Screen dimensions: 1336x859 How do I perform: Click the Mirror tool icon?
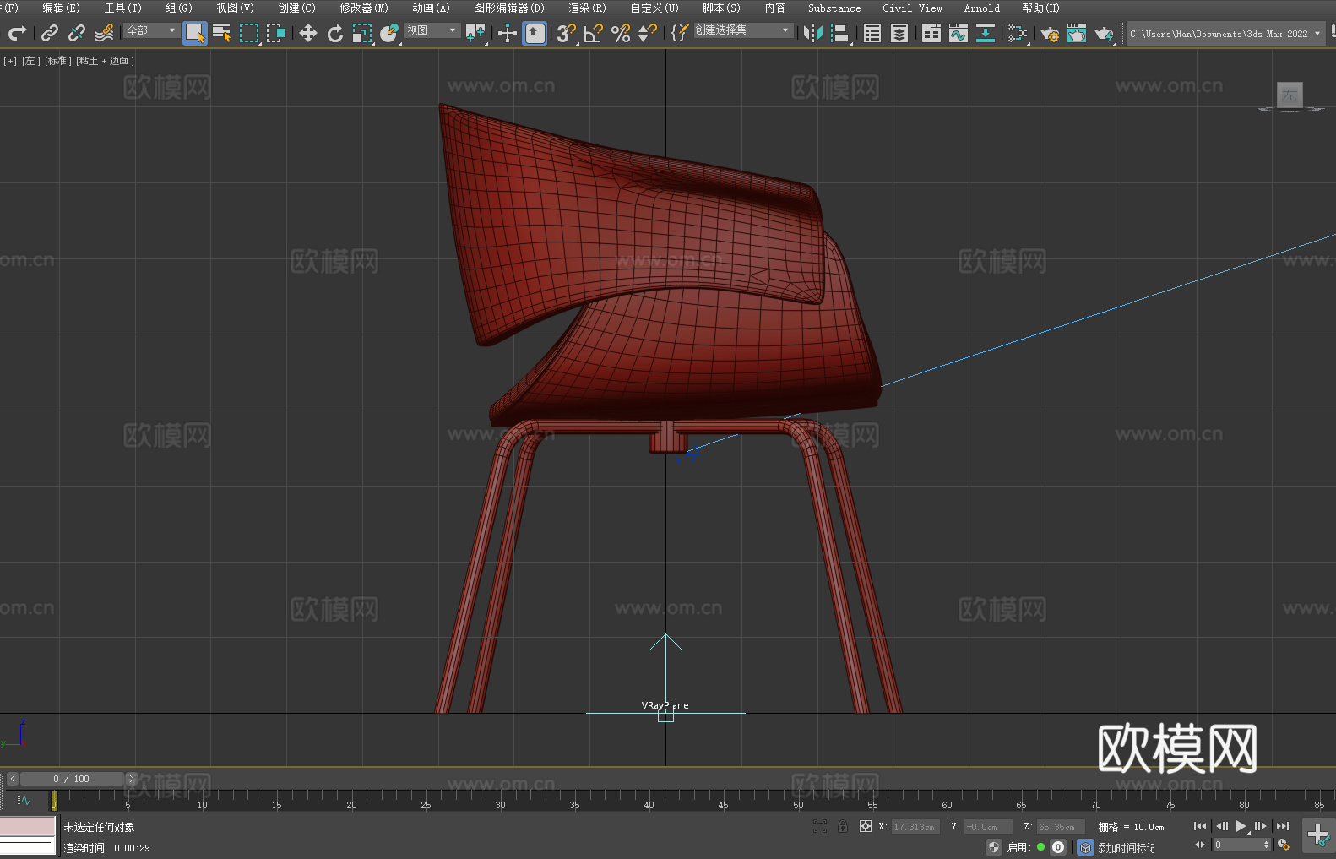tap(813, 33)
